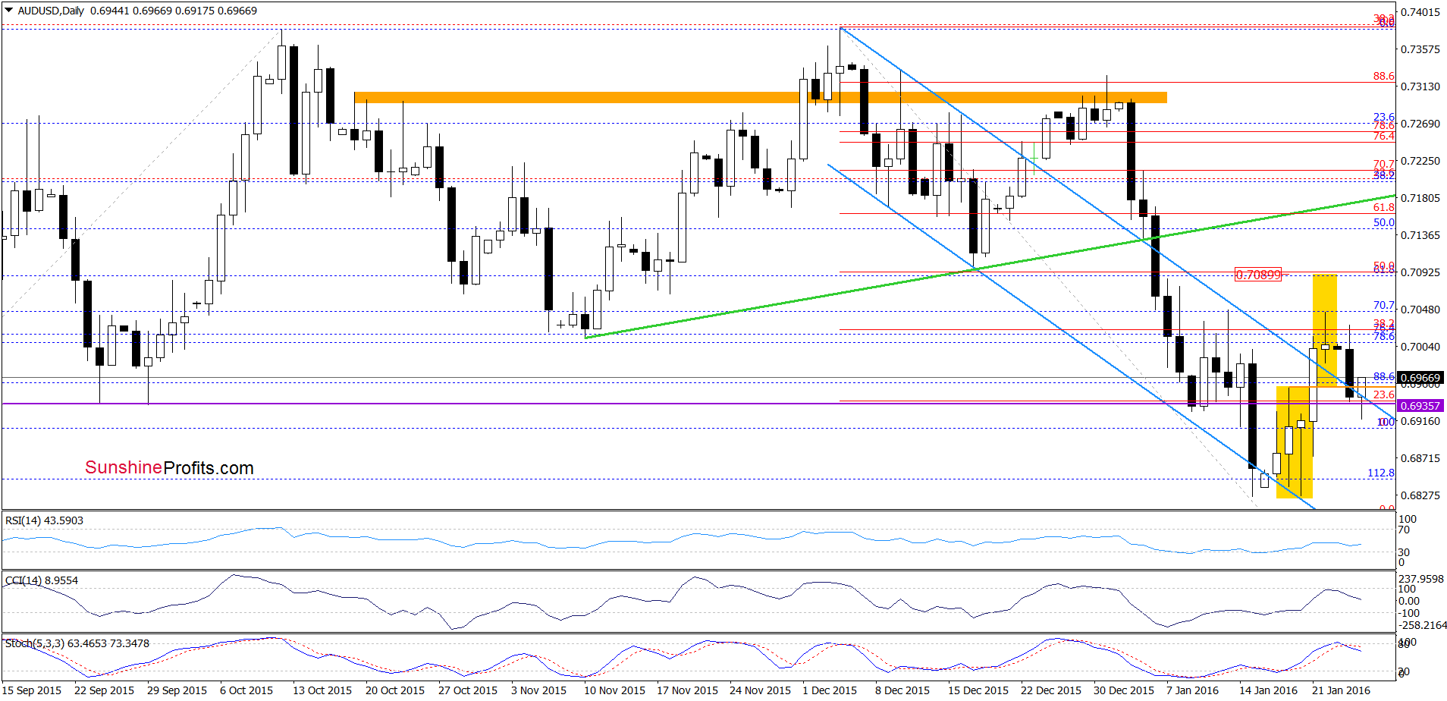This screenshot has width=1447, height=701.
Task: Click the 27 Oct 2015 date label
Action: pos(468,690)
